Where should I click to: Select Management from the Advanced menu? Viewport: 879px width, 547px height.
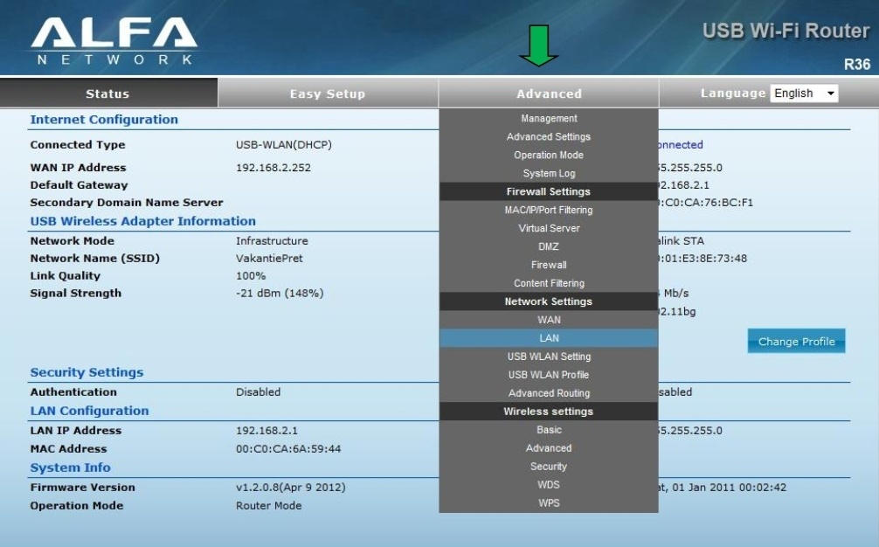click(x=549, y=118)
